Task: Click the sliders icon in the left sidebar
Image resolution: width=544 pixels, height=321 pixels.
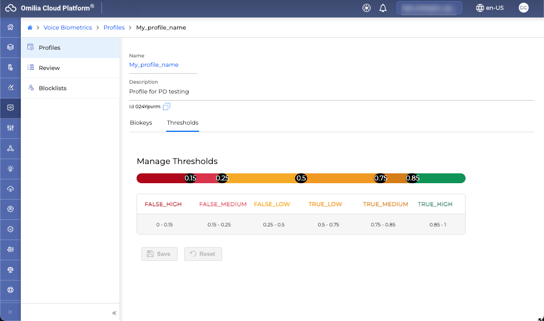Action: pos(10,128)
